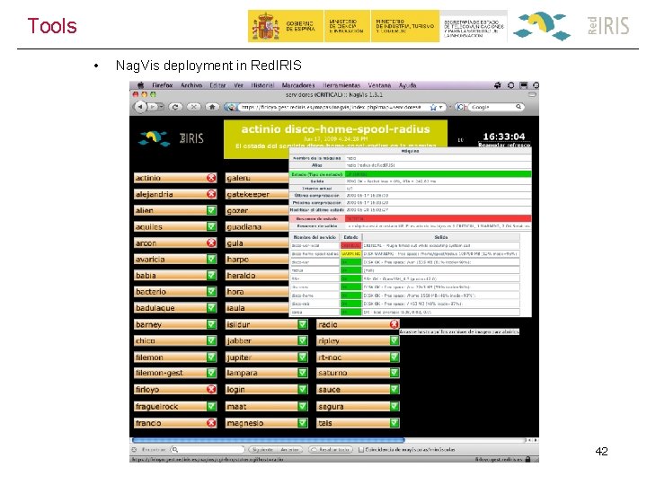
Task: Bookmark page with the star icon
Action: (x=433, y=107)
